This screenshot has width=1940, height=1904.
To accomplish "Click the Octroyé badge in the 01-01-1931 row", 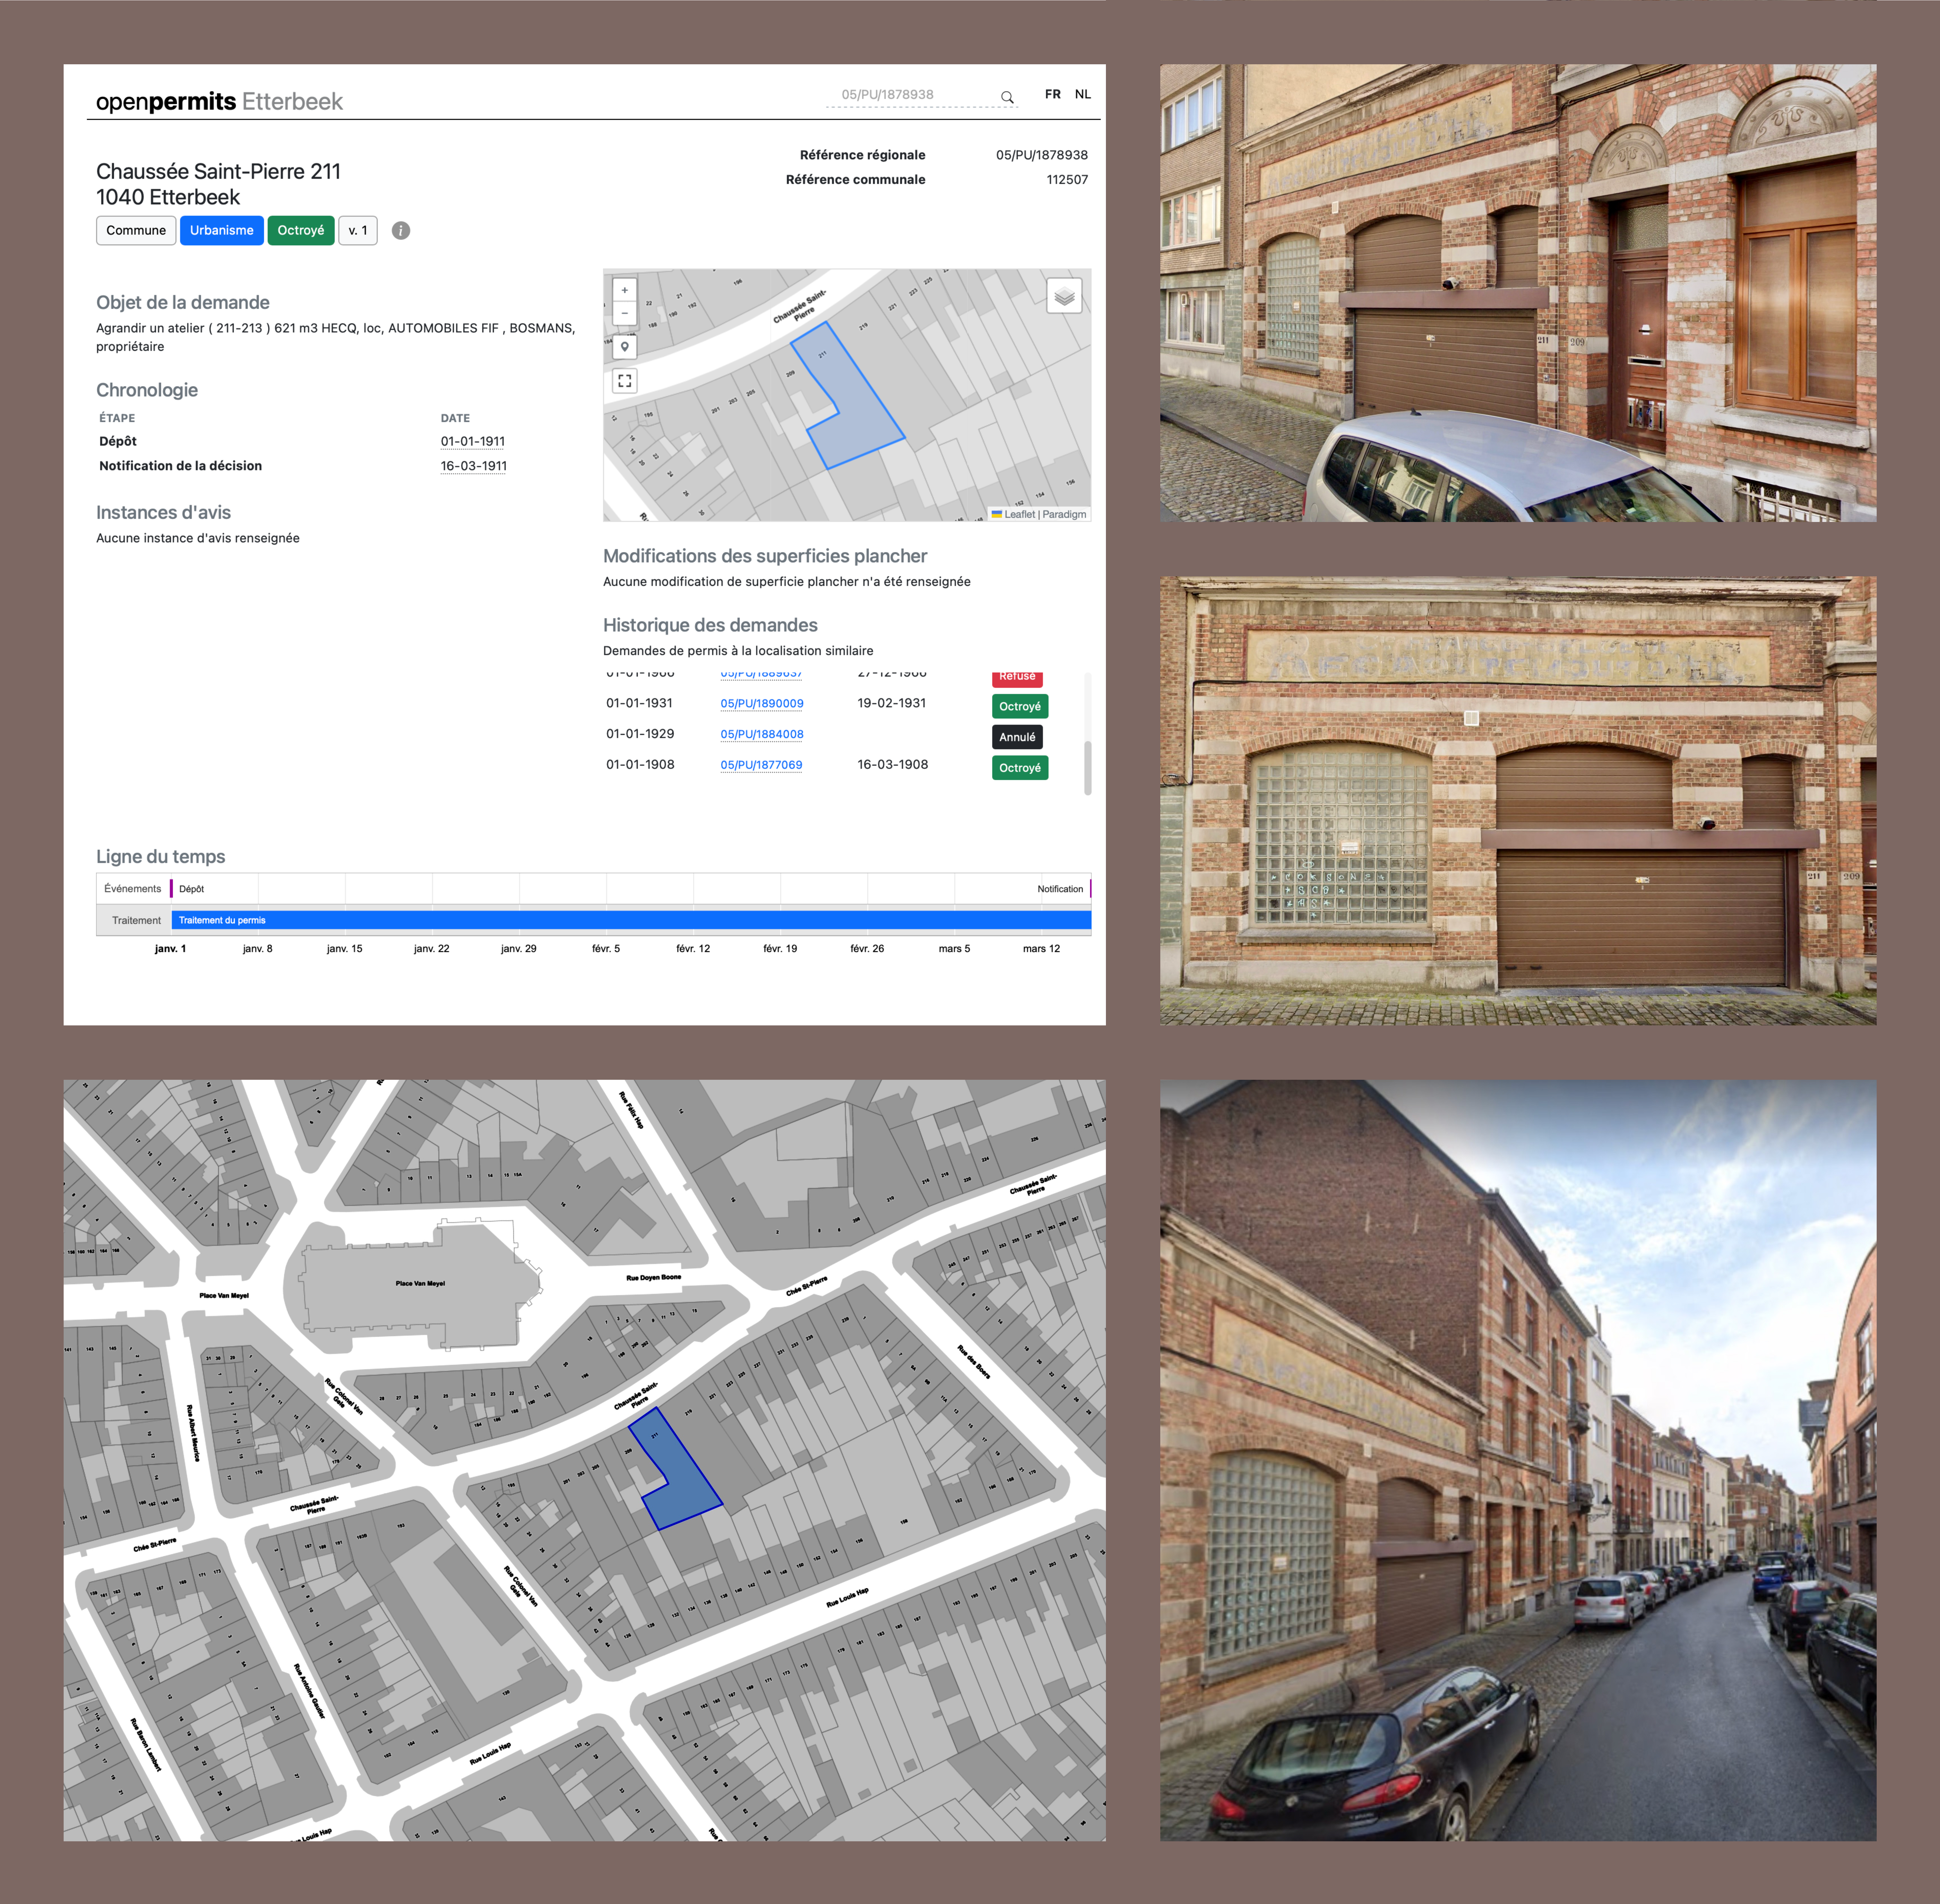I will pyautogui.click(x=1020, y=707).
